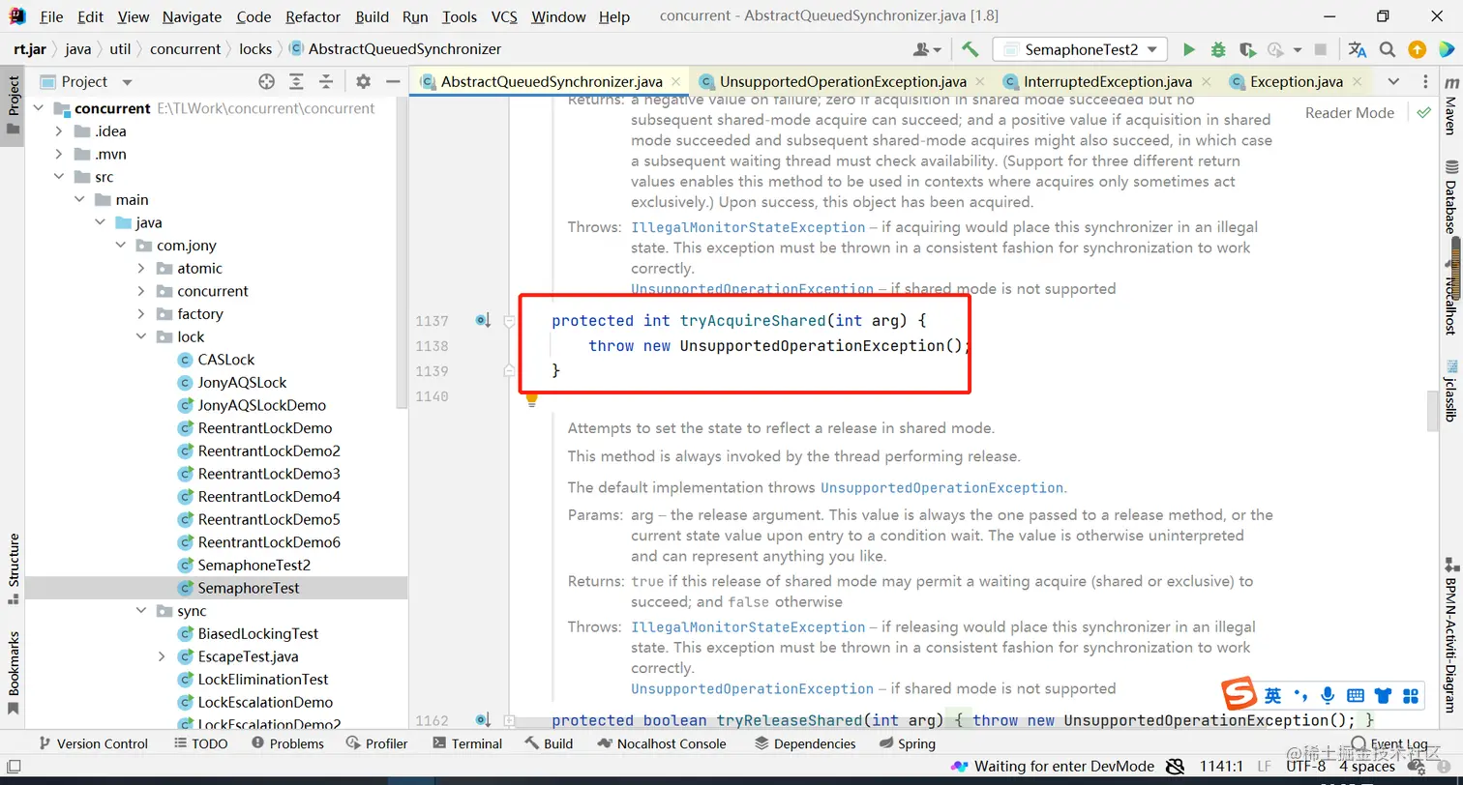Click Expand All icon in Project panel
This screenshot has height=785, width=1463.
pos(296,82)
